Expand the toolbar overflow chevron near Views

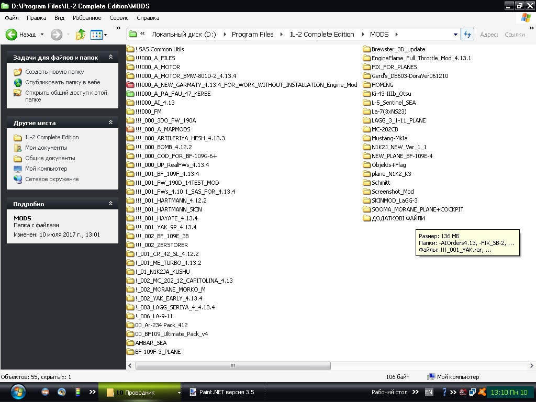(x=118, y=28)
